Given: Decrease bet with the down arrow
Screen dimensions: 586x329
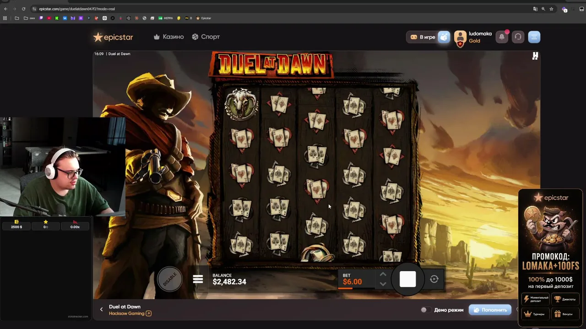Looking at the screenshot, I should pyautogui.click(x=383, y=284).
